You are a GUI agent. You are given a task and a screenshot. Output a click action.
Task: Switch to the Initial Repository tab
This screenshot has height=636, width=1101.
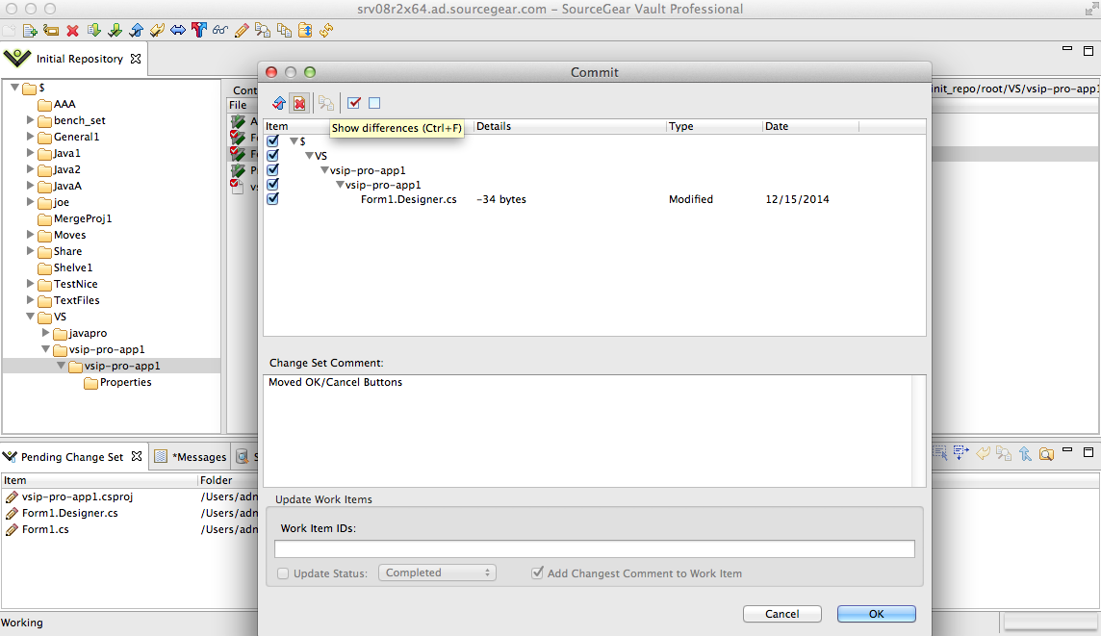pyautogui.click(x=79, y=59)
